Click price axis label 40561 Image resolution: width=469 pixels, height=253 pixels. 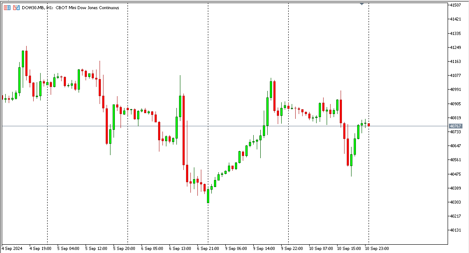tap(455, 160)
